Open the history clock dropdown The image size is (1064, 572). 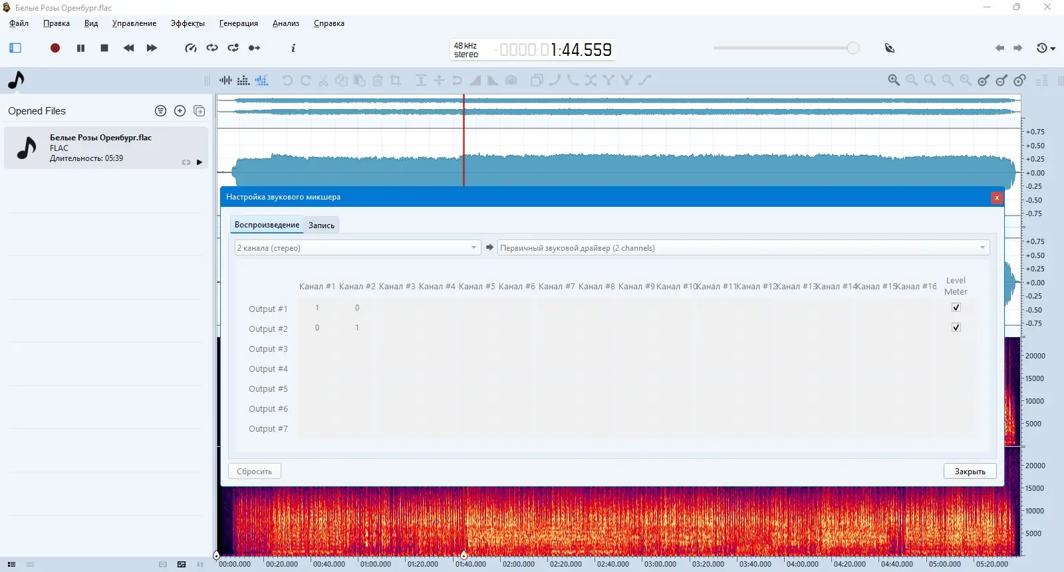tap(1046, 48)
